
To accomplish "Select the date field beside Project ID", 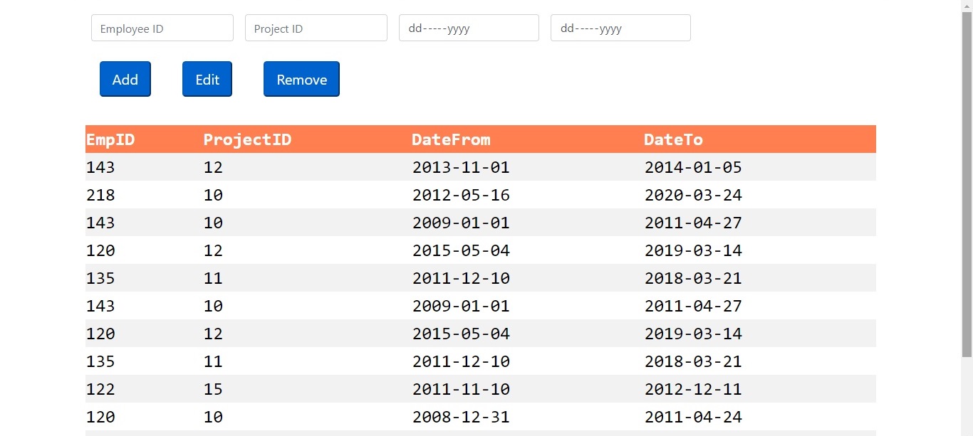I will tap(469, 28).
